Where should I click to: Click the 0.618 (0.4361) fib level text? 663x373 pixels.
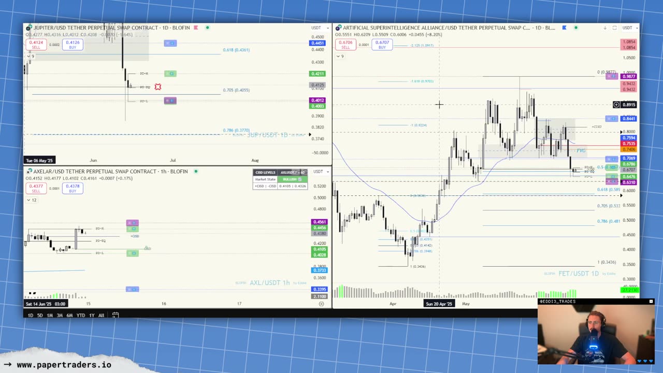236,50
